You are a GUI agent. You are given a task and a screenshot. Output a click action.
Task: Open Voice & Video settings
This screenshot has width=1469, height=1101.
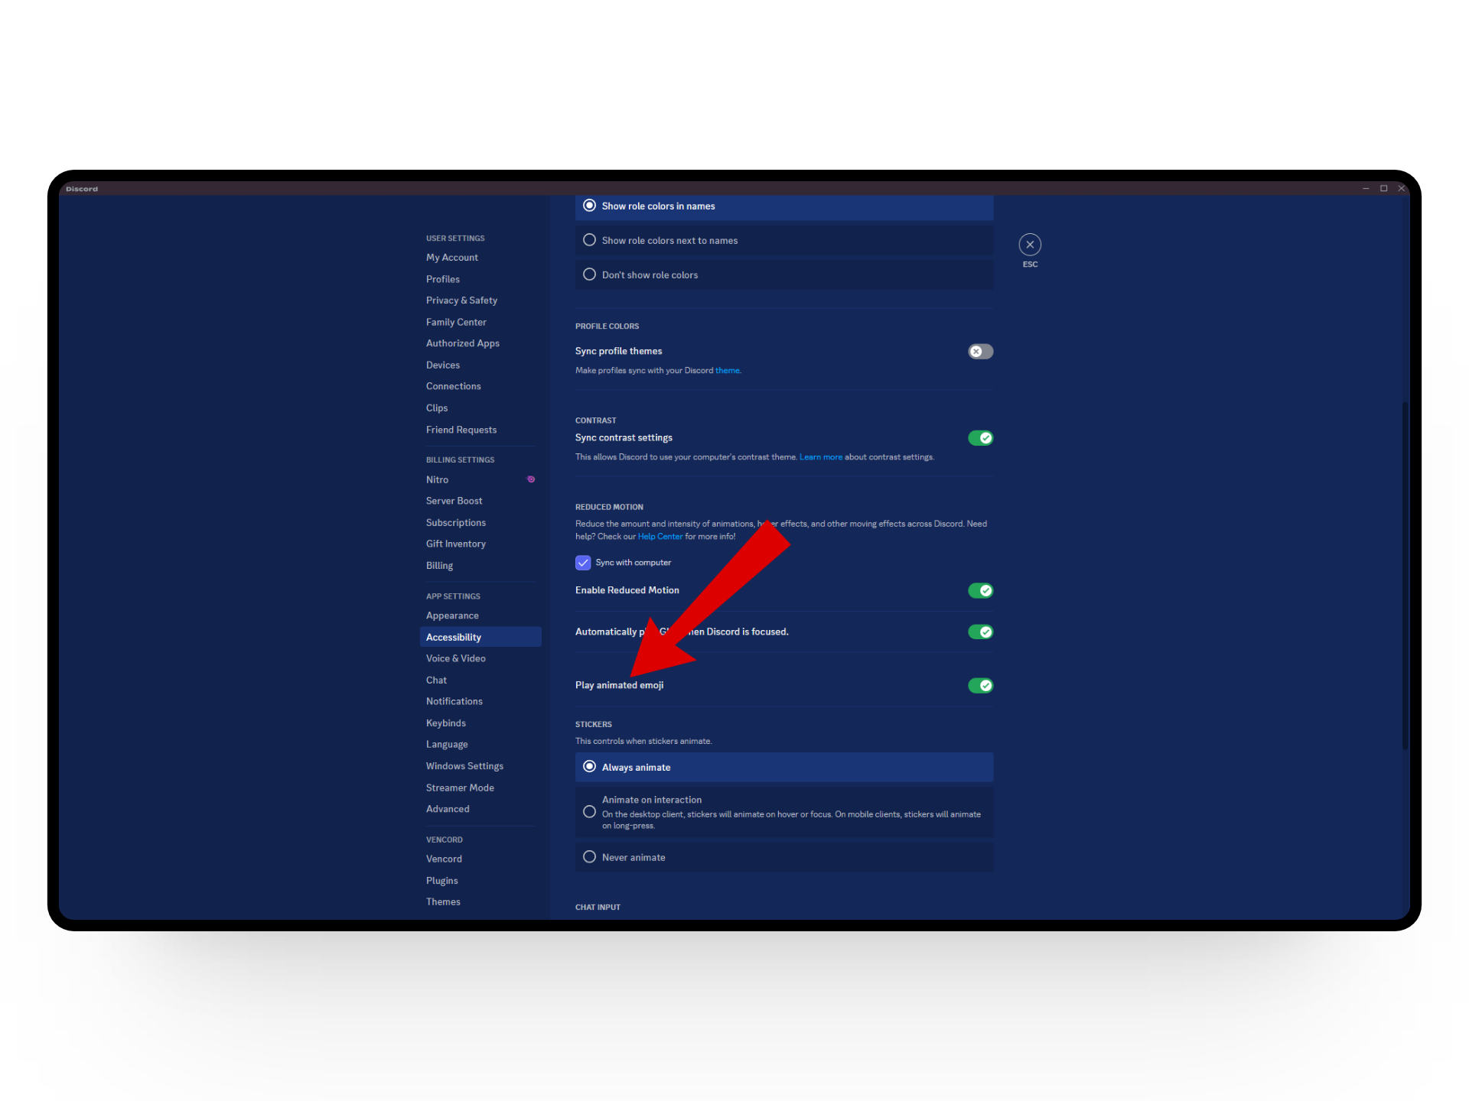(455, 658)
